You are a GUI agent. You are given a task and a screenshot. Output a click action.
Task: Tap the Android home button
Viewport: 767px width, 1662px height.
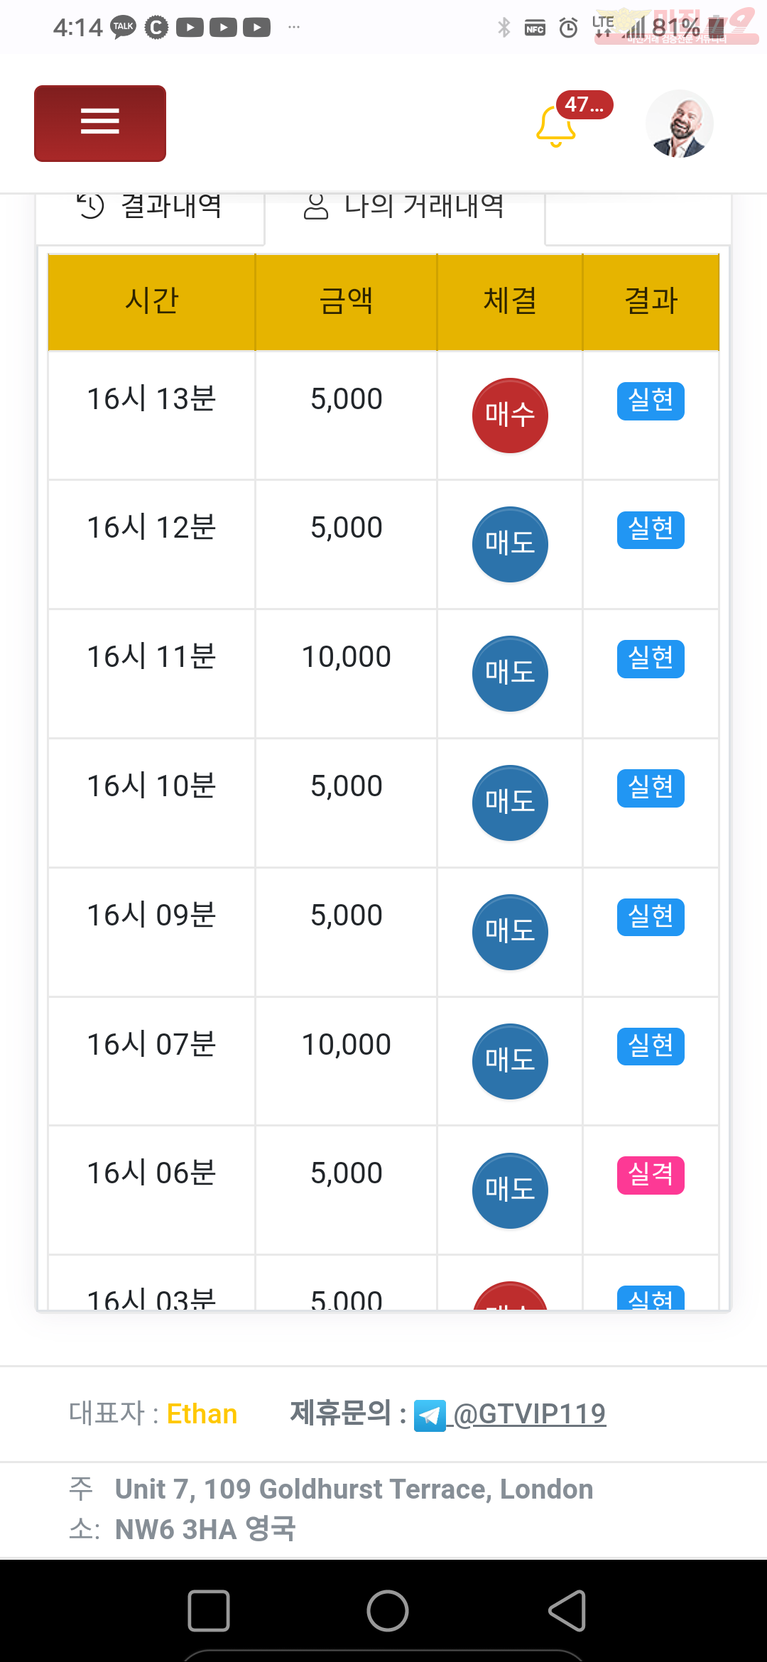point(388,1610)
